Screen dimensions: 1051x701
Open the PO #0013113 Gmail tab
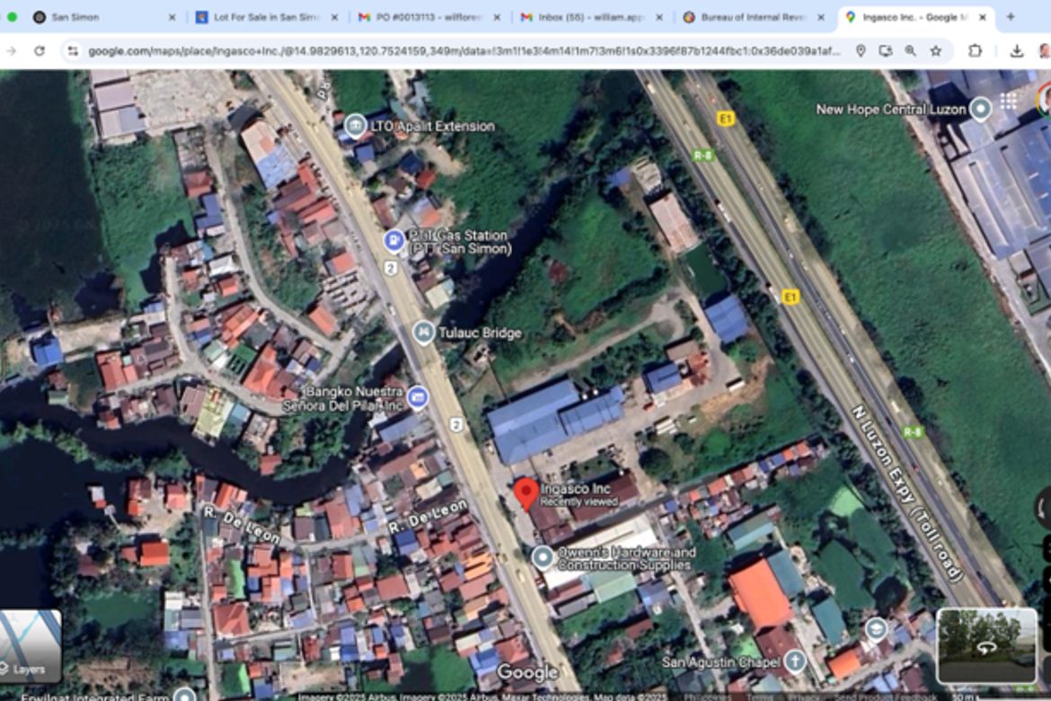point(428,17)
